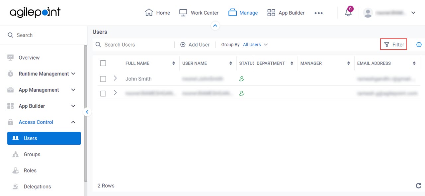
Task: Click the sidebar search magnifier icon
Action: 11,35
